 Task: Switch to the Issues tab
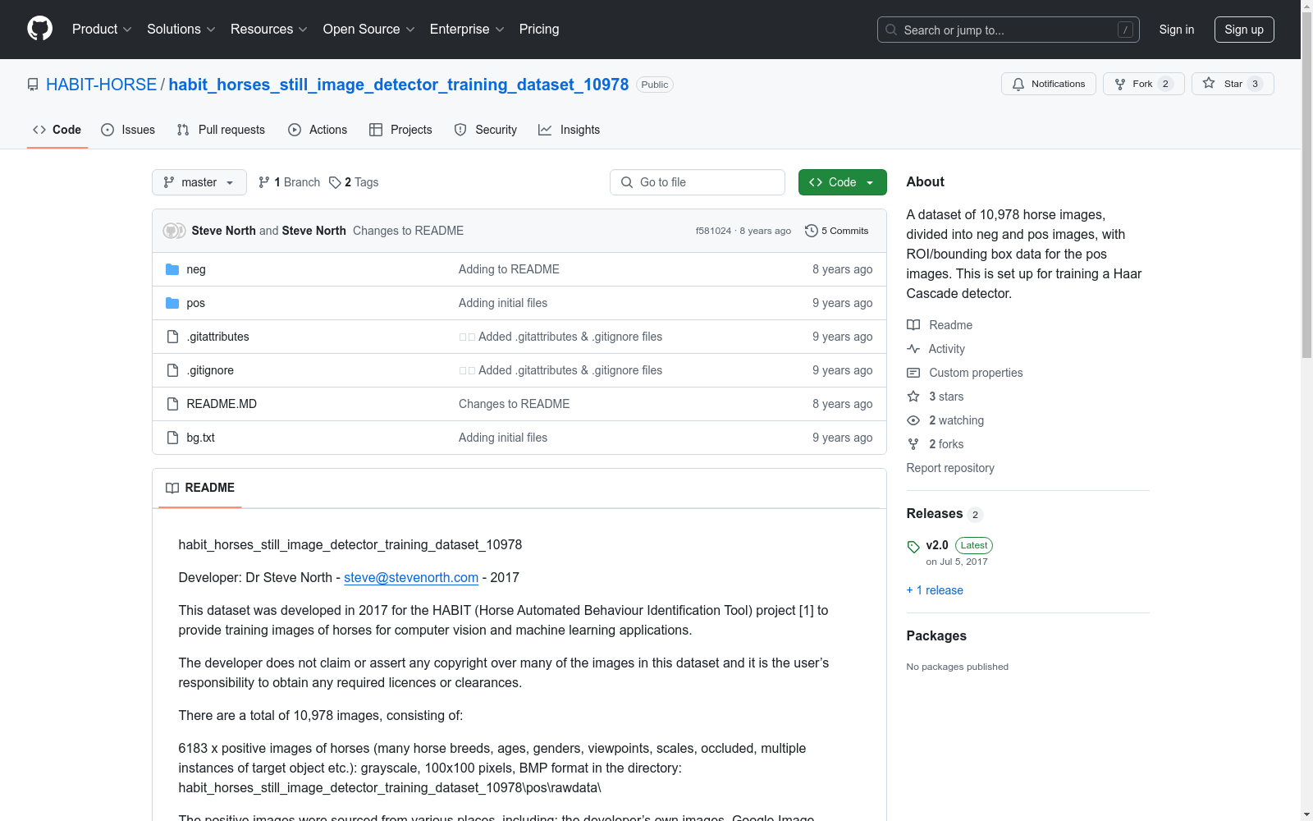(128, 130)
